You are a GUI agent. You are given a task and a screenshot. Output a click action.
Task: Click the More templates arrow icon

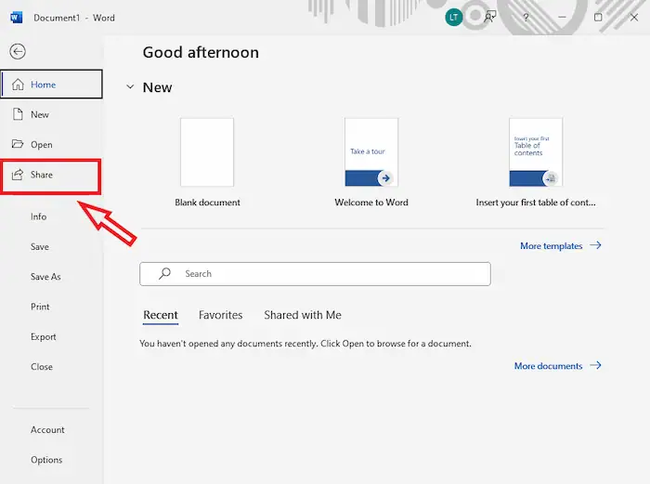click(596, 246)
